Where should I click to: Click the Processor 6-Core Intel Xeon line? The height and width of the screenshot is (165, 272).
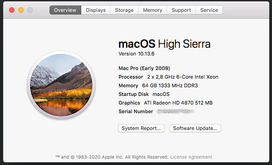pos(168,77)
